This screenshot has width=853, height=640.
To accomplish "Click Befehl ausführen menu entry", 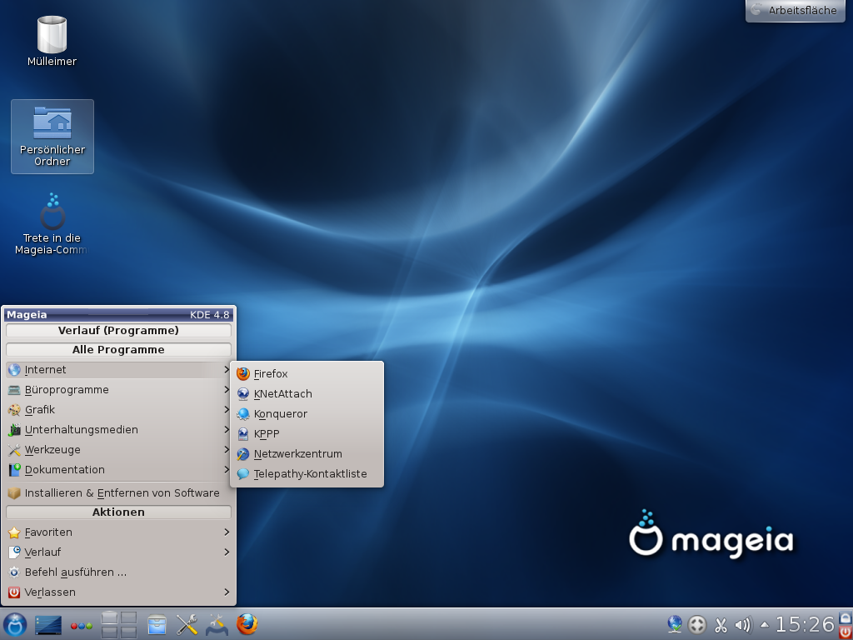I will point(118,572).
